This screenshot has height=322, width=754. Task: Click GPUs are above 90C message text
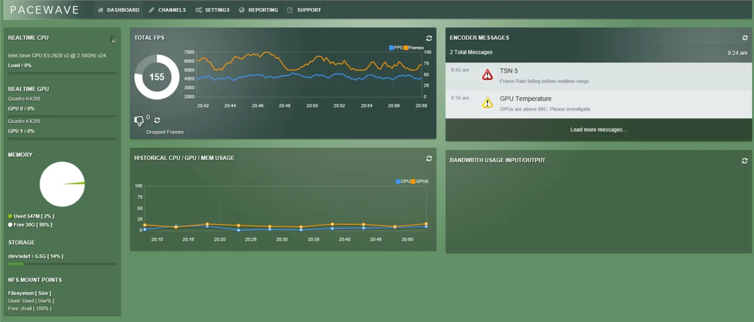(545, 109)
